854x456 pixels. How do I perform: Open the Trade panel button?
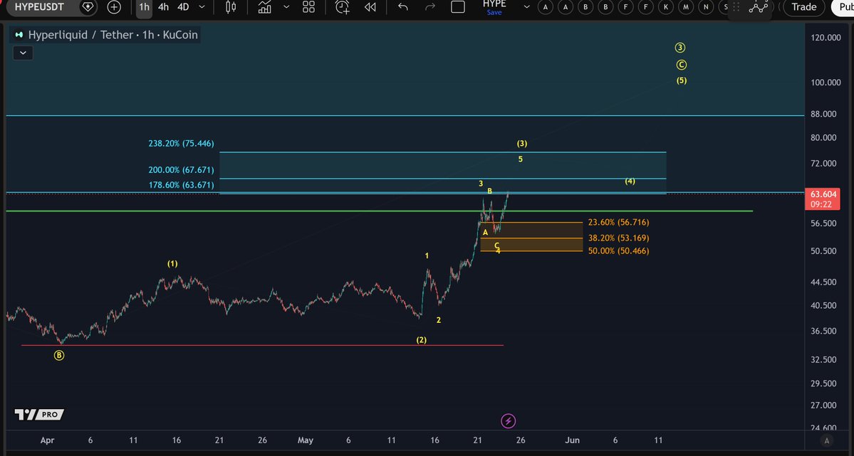(x=804, y=7)
